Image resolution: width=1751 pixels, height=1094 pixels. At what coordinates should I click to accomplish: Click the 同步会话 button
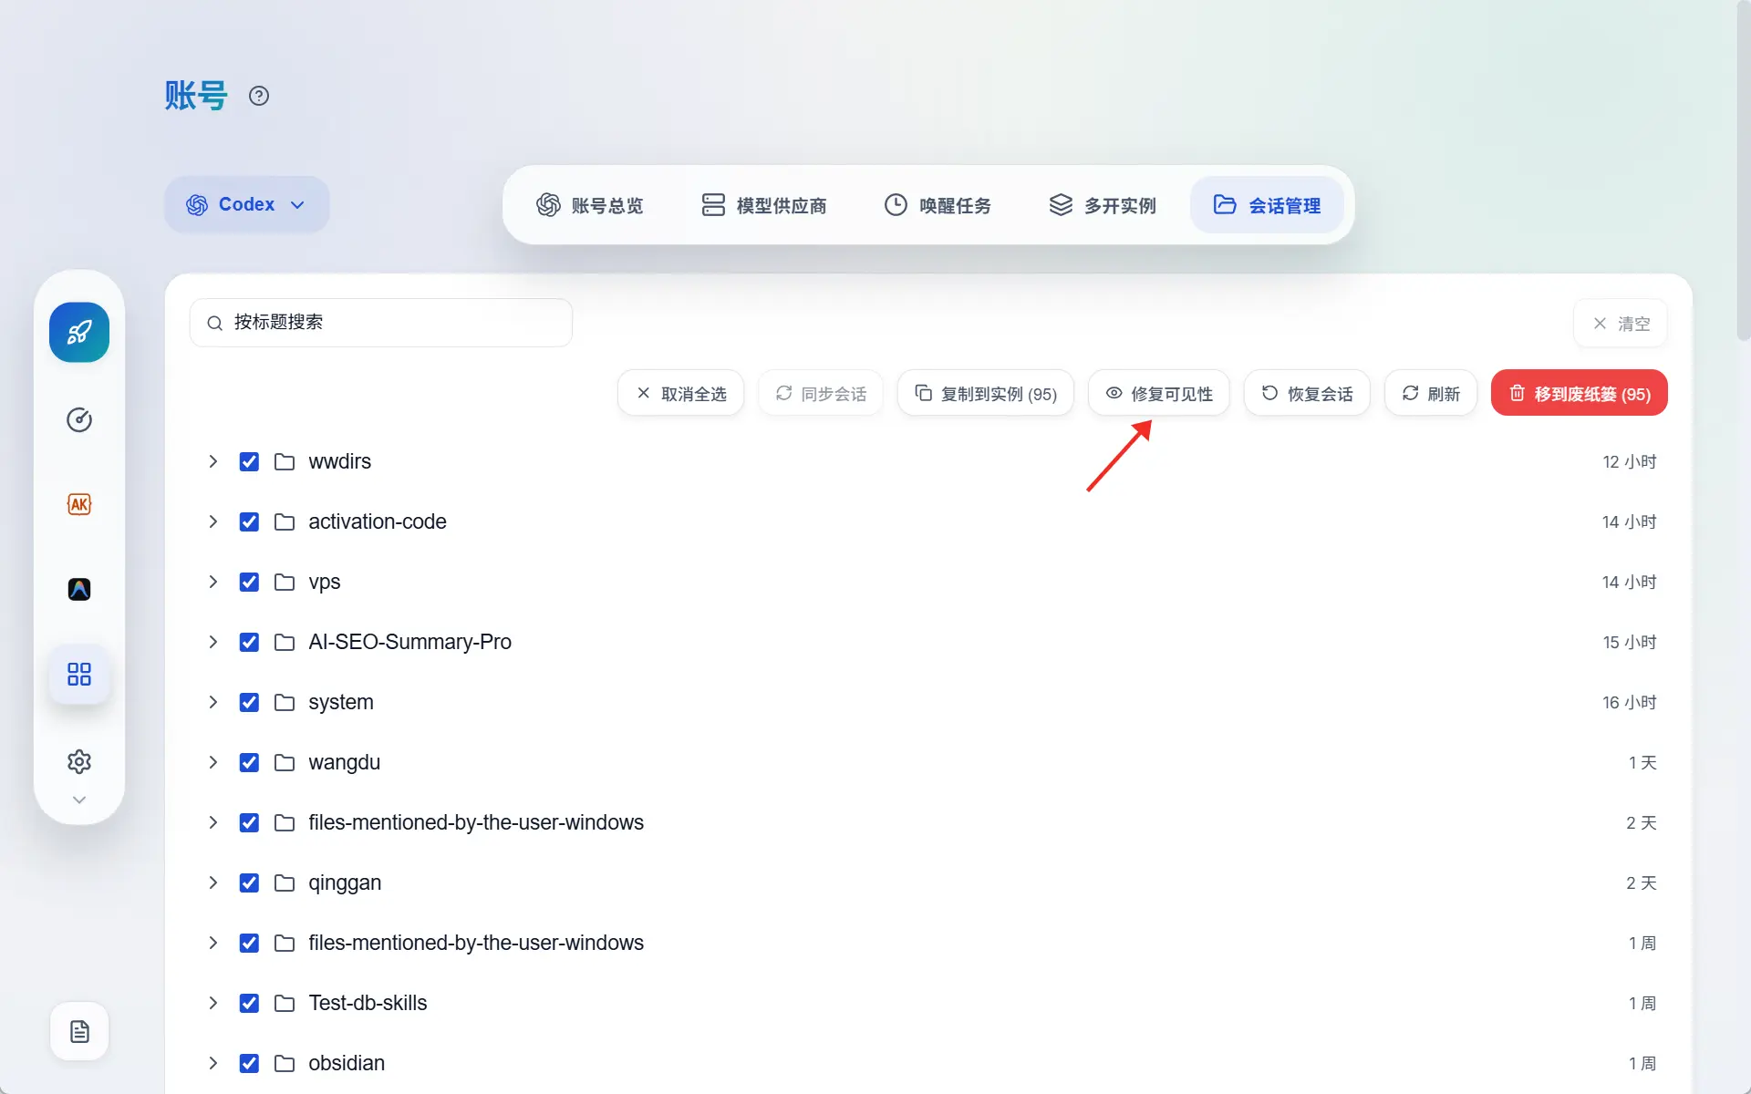(821, 393)
